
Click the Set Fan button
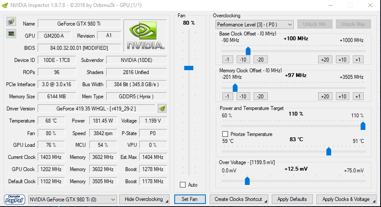coord(190,199)
